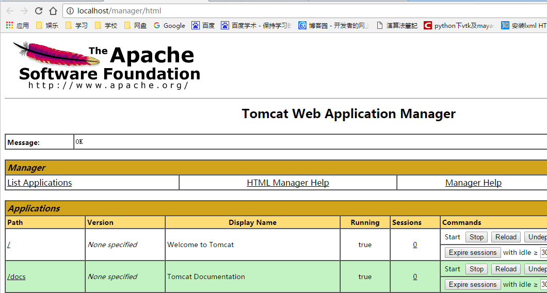Open the 娱乐 bookmark folder
Image resolution: width=547 pixels, height=293 pixels.
pos(47,25)
